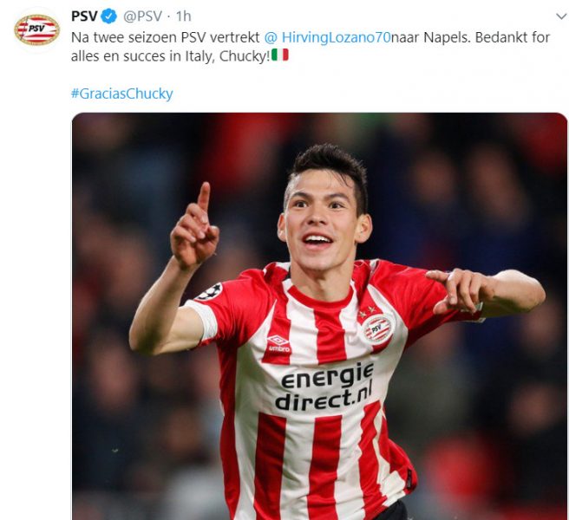Image resolution: width=569 pixels, height=520 pixels.
Task: Open the #GraciasChucky hashtag
Action: coord(122,94)
